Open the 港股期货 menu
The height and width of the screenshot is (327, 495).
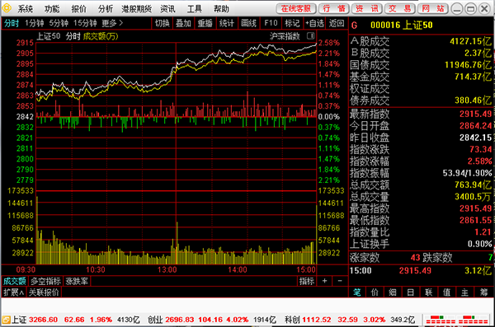(136, 9)
